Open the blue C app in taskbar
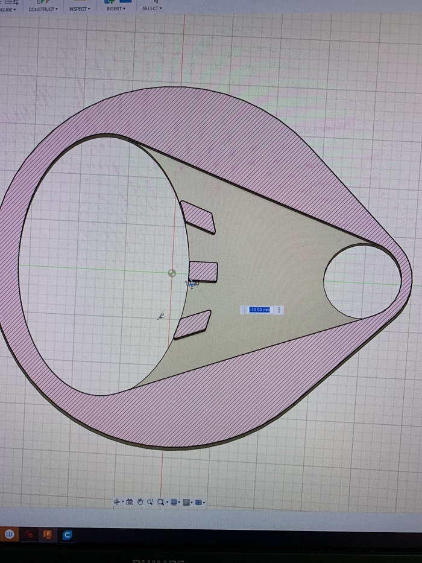Image resolution: width=422 pixels, height=563 pixels. tap(68, 535)
